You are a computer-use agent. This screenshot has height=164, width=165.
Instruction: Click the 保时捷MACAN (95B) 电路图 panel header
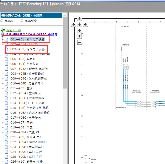pyautogui.click(x=31, y=15)
